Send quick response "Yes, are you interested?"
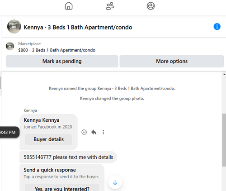Viewport: 226px width, 191px height. coord(62,188)
